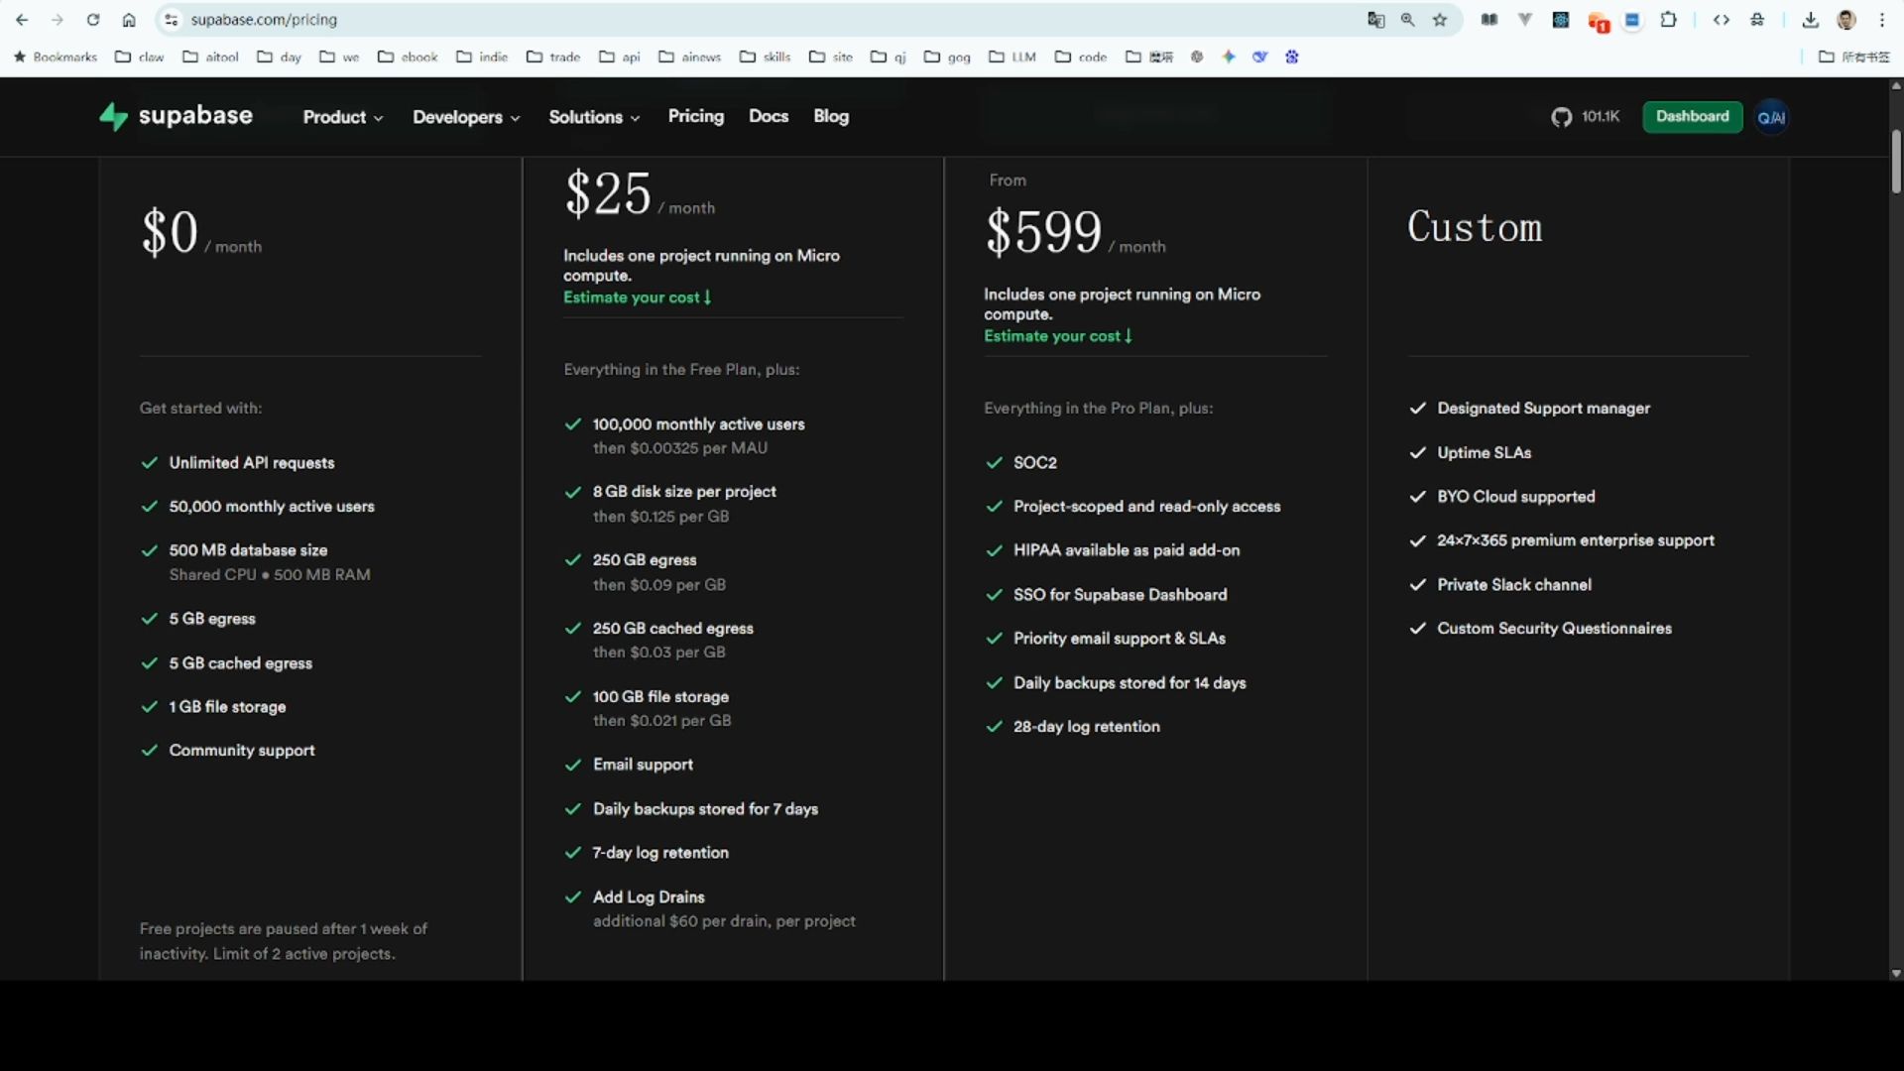Open the browser home page icon
This screenshot has height=1071, width=1904.
(129, 20)
